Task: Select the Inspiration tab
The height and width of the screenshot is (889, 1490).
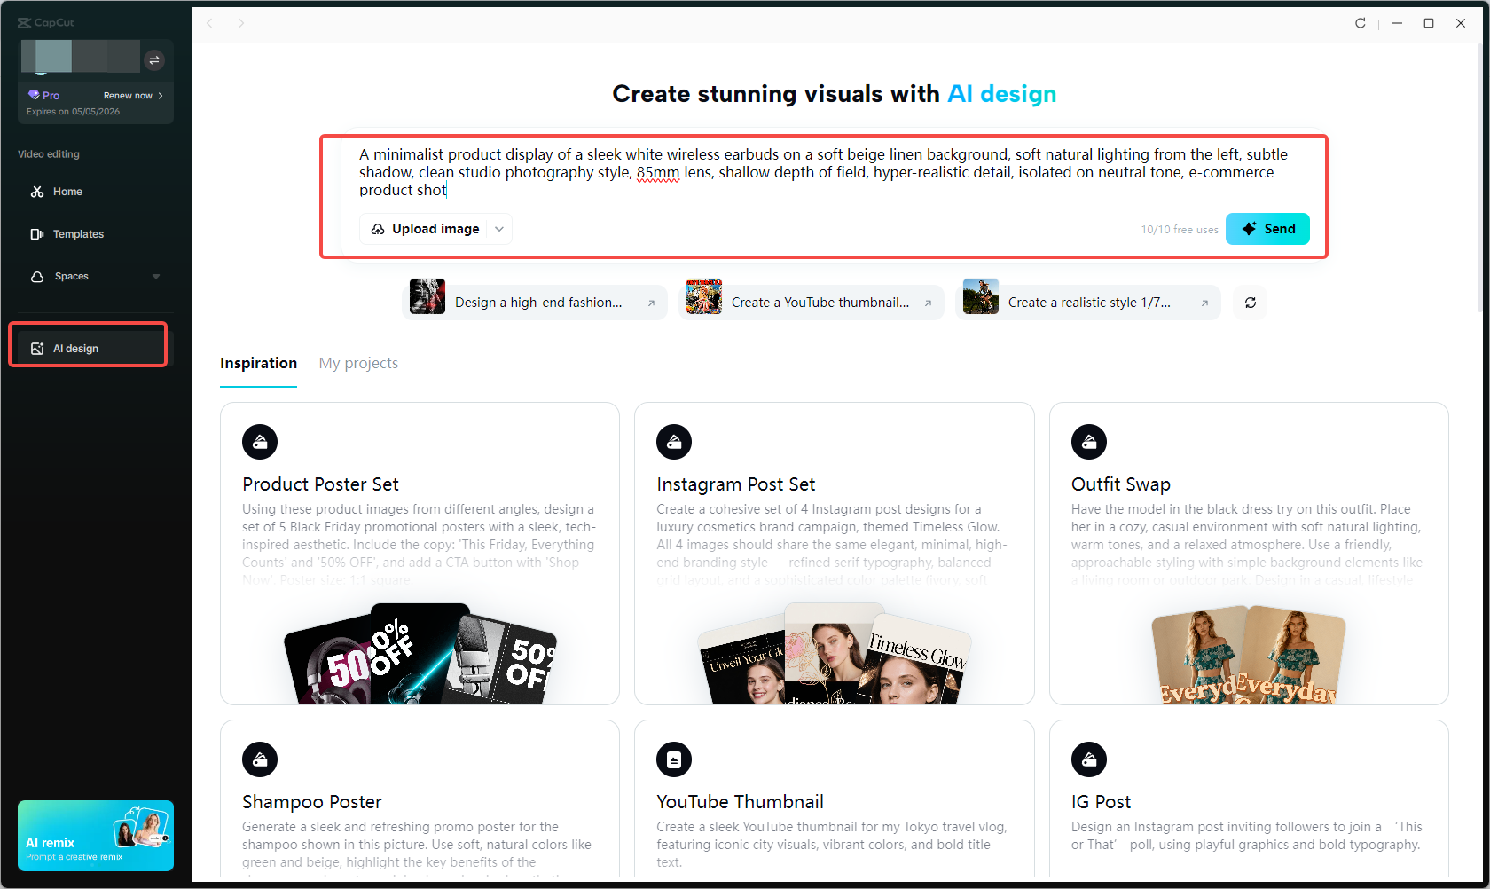Action: coord(258,363)
